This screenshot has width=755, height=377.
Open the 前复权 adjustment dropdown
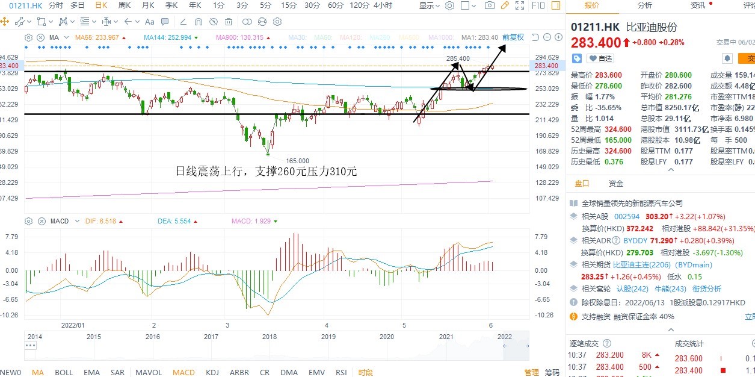click(x=513, y=37)
